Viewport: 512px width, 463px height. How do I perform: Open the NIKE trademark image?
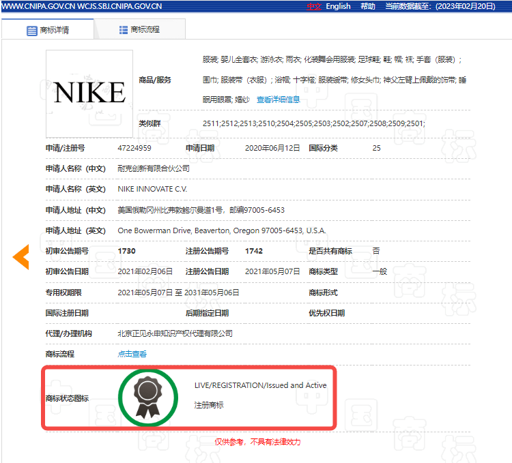(x=89, y=93)
